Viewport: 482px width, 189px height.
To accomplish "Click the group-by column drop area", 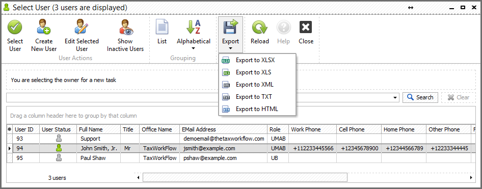I will click(x=240, y=116).
